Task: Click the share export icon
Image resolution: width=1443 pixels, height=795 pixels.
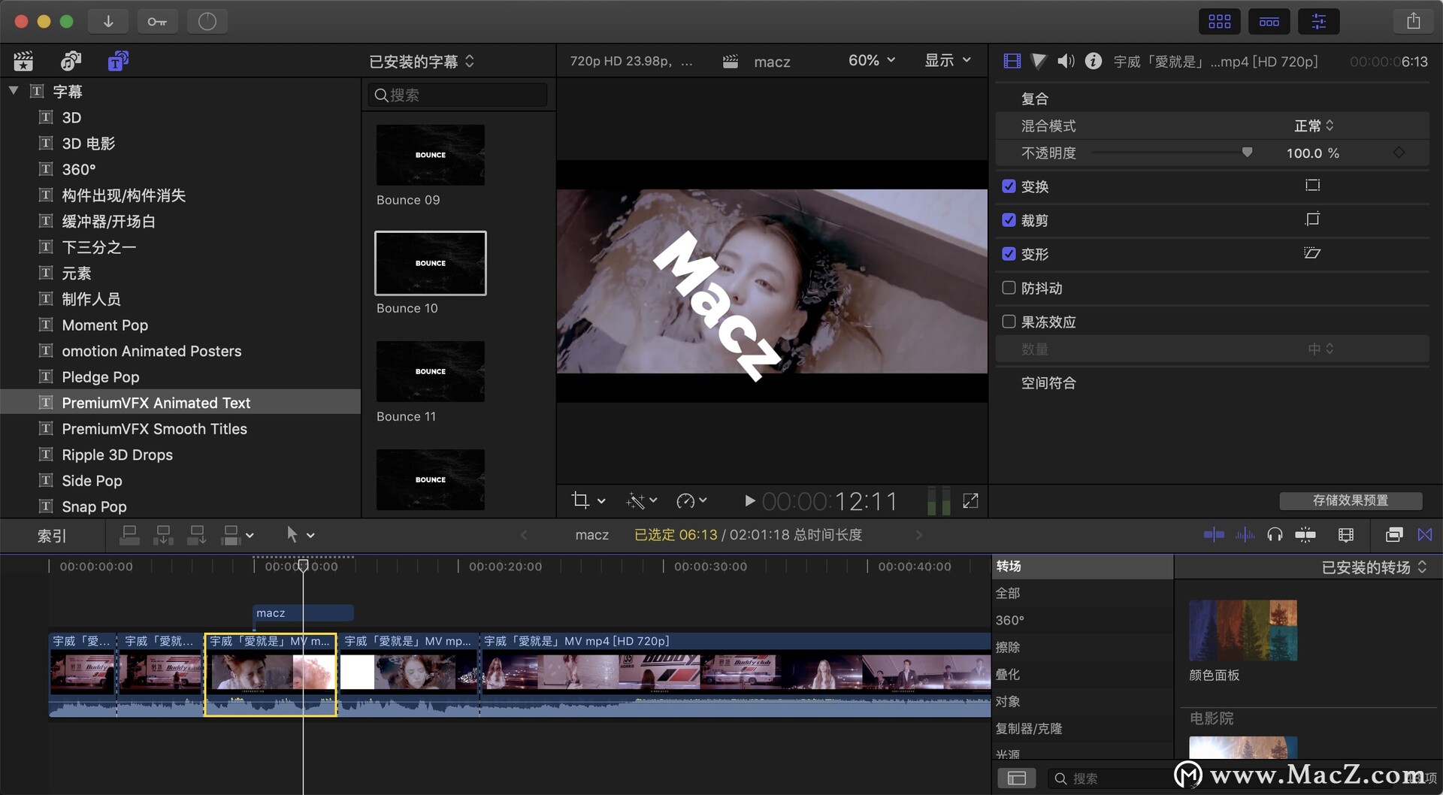Action: tap(1413, 21)
